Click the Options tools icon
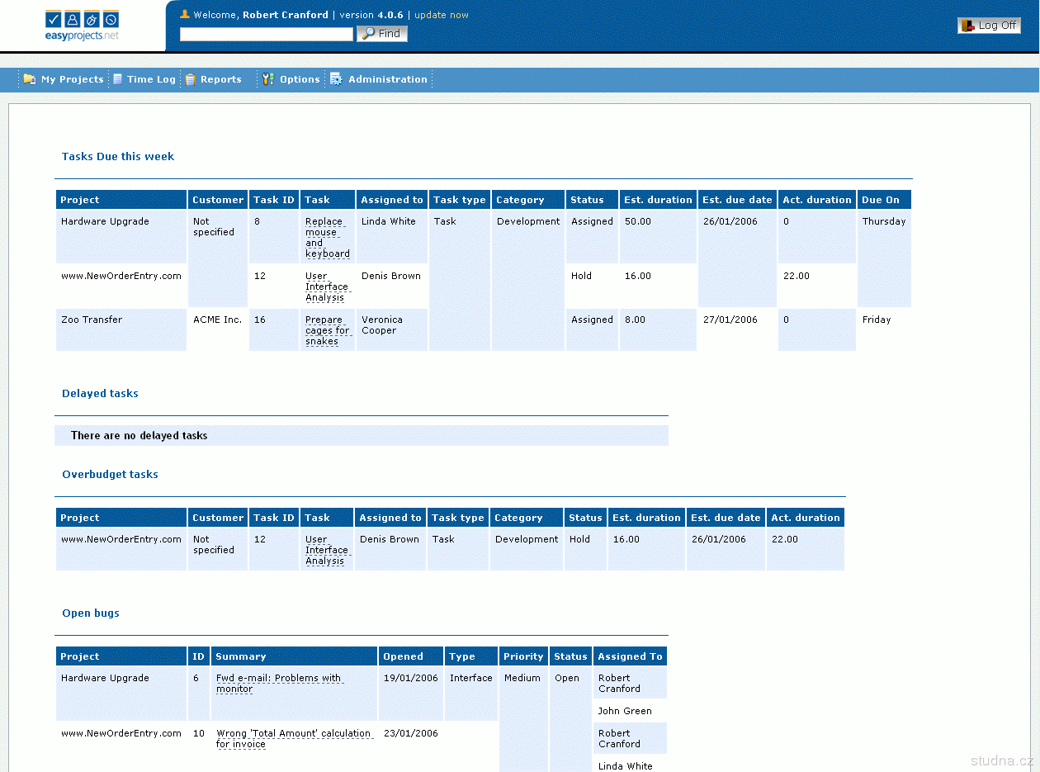 pos(268,79)
